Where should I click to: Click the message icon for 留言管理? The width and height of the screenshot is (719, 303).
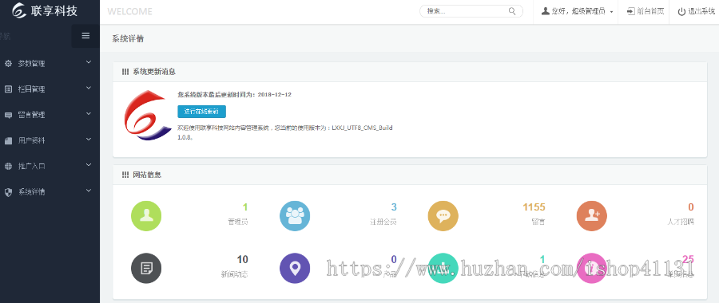tap(8, 115)
